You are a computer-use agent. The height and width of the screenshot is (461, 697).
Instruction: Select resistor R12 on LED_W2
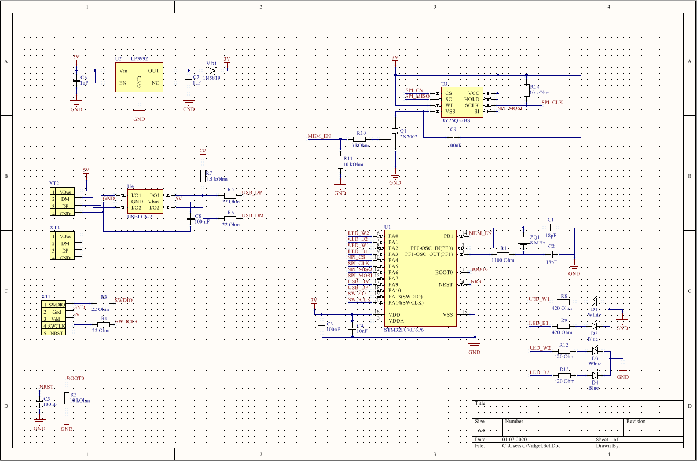[563, 350]
